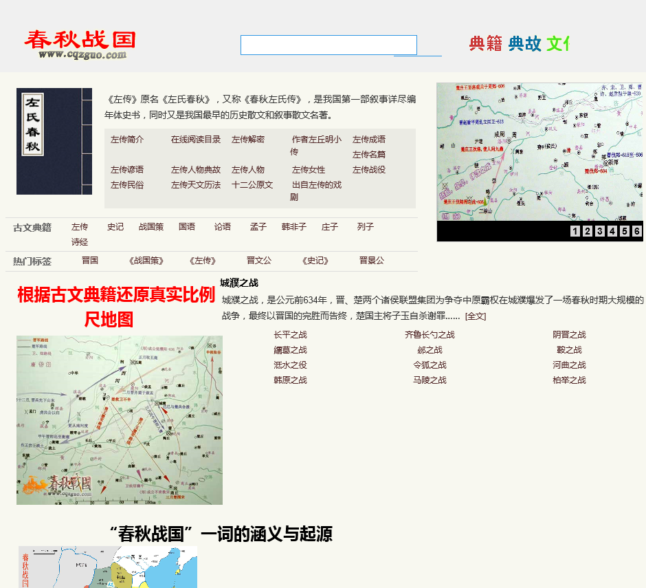The image size is (646, 588).
Task: Open the 十二公原文 link
Action: [252, 185]
